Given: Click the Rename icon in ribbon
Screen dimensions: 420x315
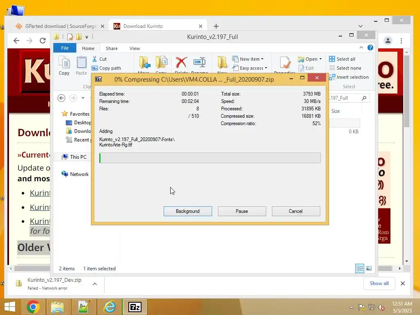Looking at the screenshot, I should click(x=199, y=62).
